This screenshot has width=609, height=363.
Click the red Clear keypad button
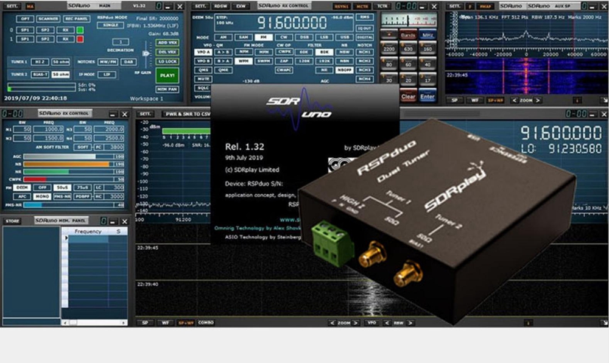408,96
